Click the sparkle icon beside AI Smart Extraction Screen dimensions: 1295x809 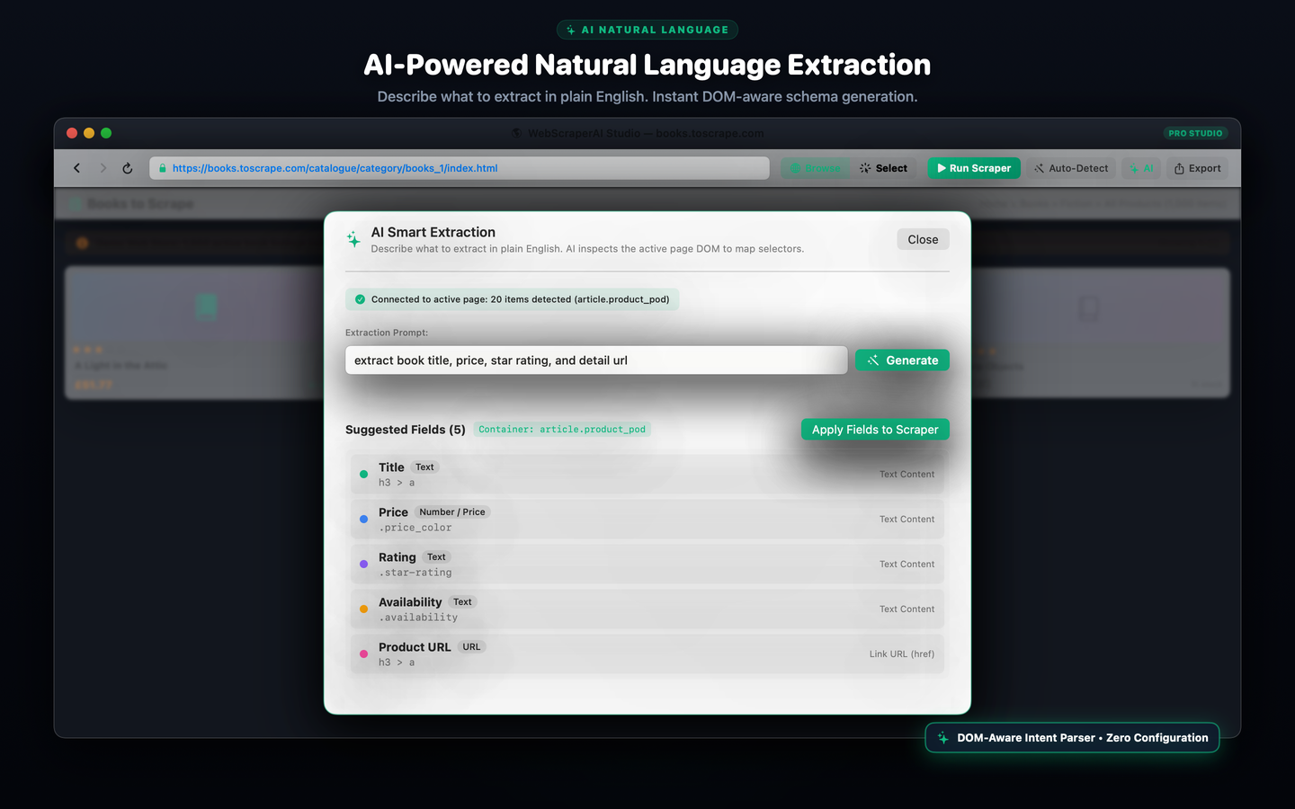[x=353, y=239]
